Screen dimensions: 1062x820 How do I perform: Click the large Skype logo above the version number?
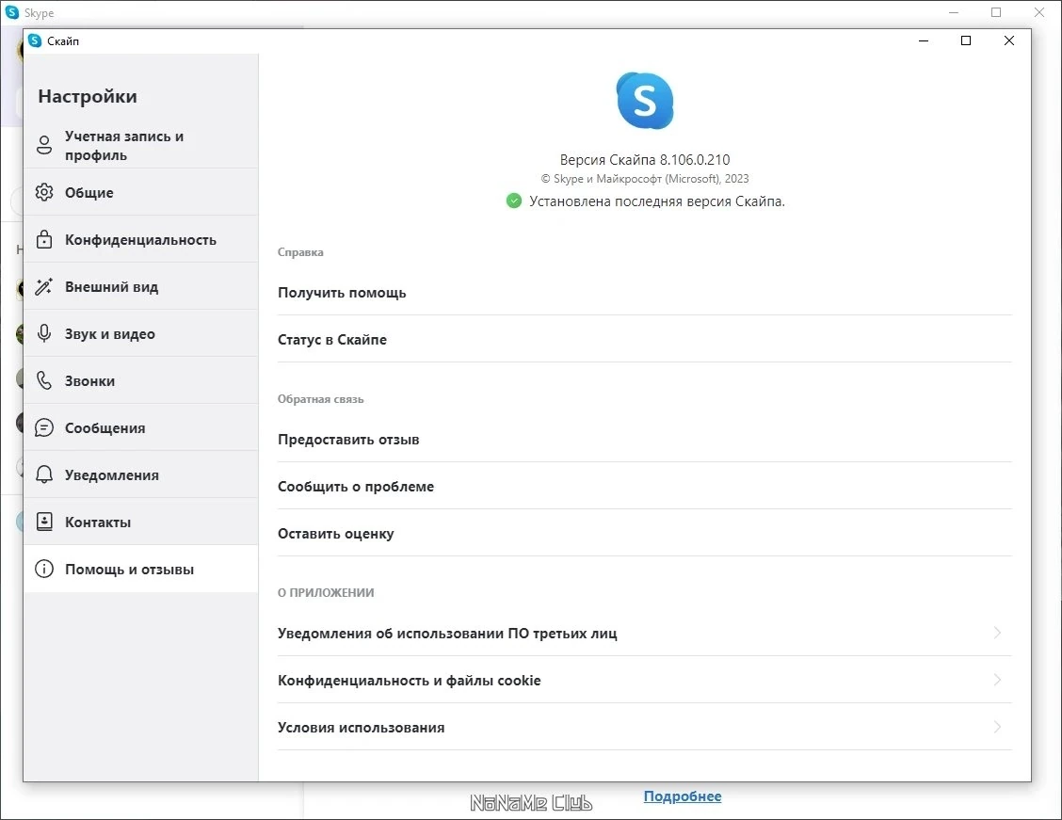pyautogui.click(x=645, y=101)
